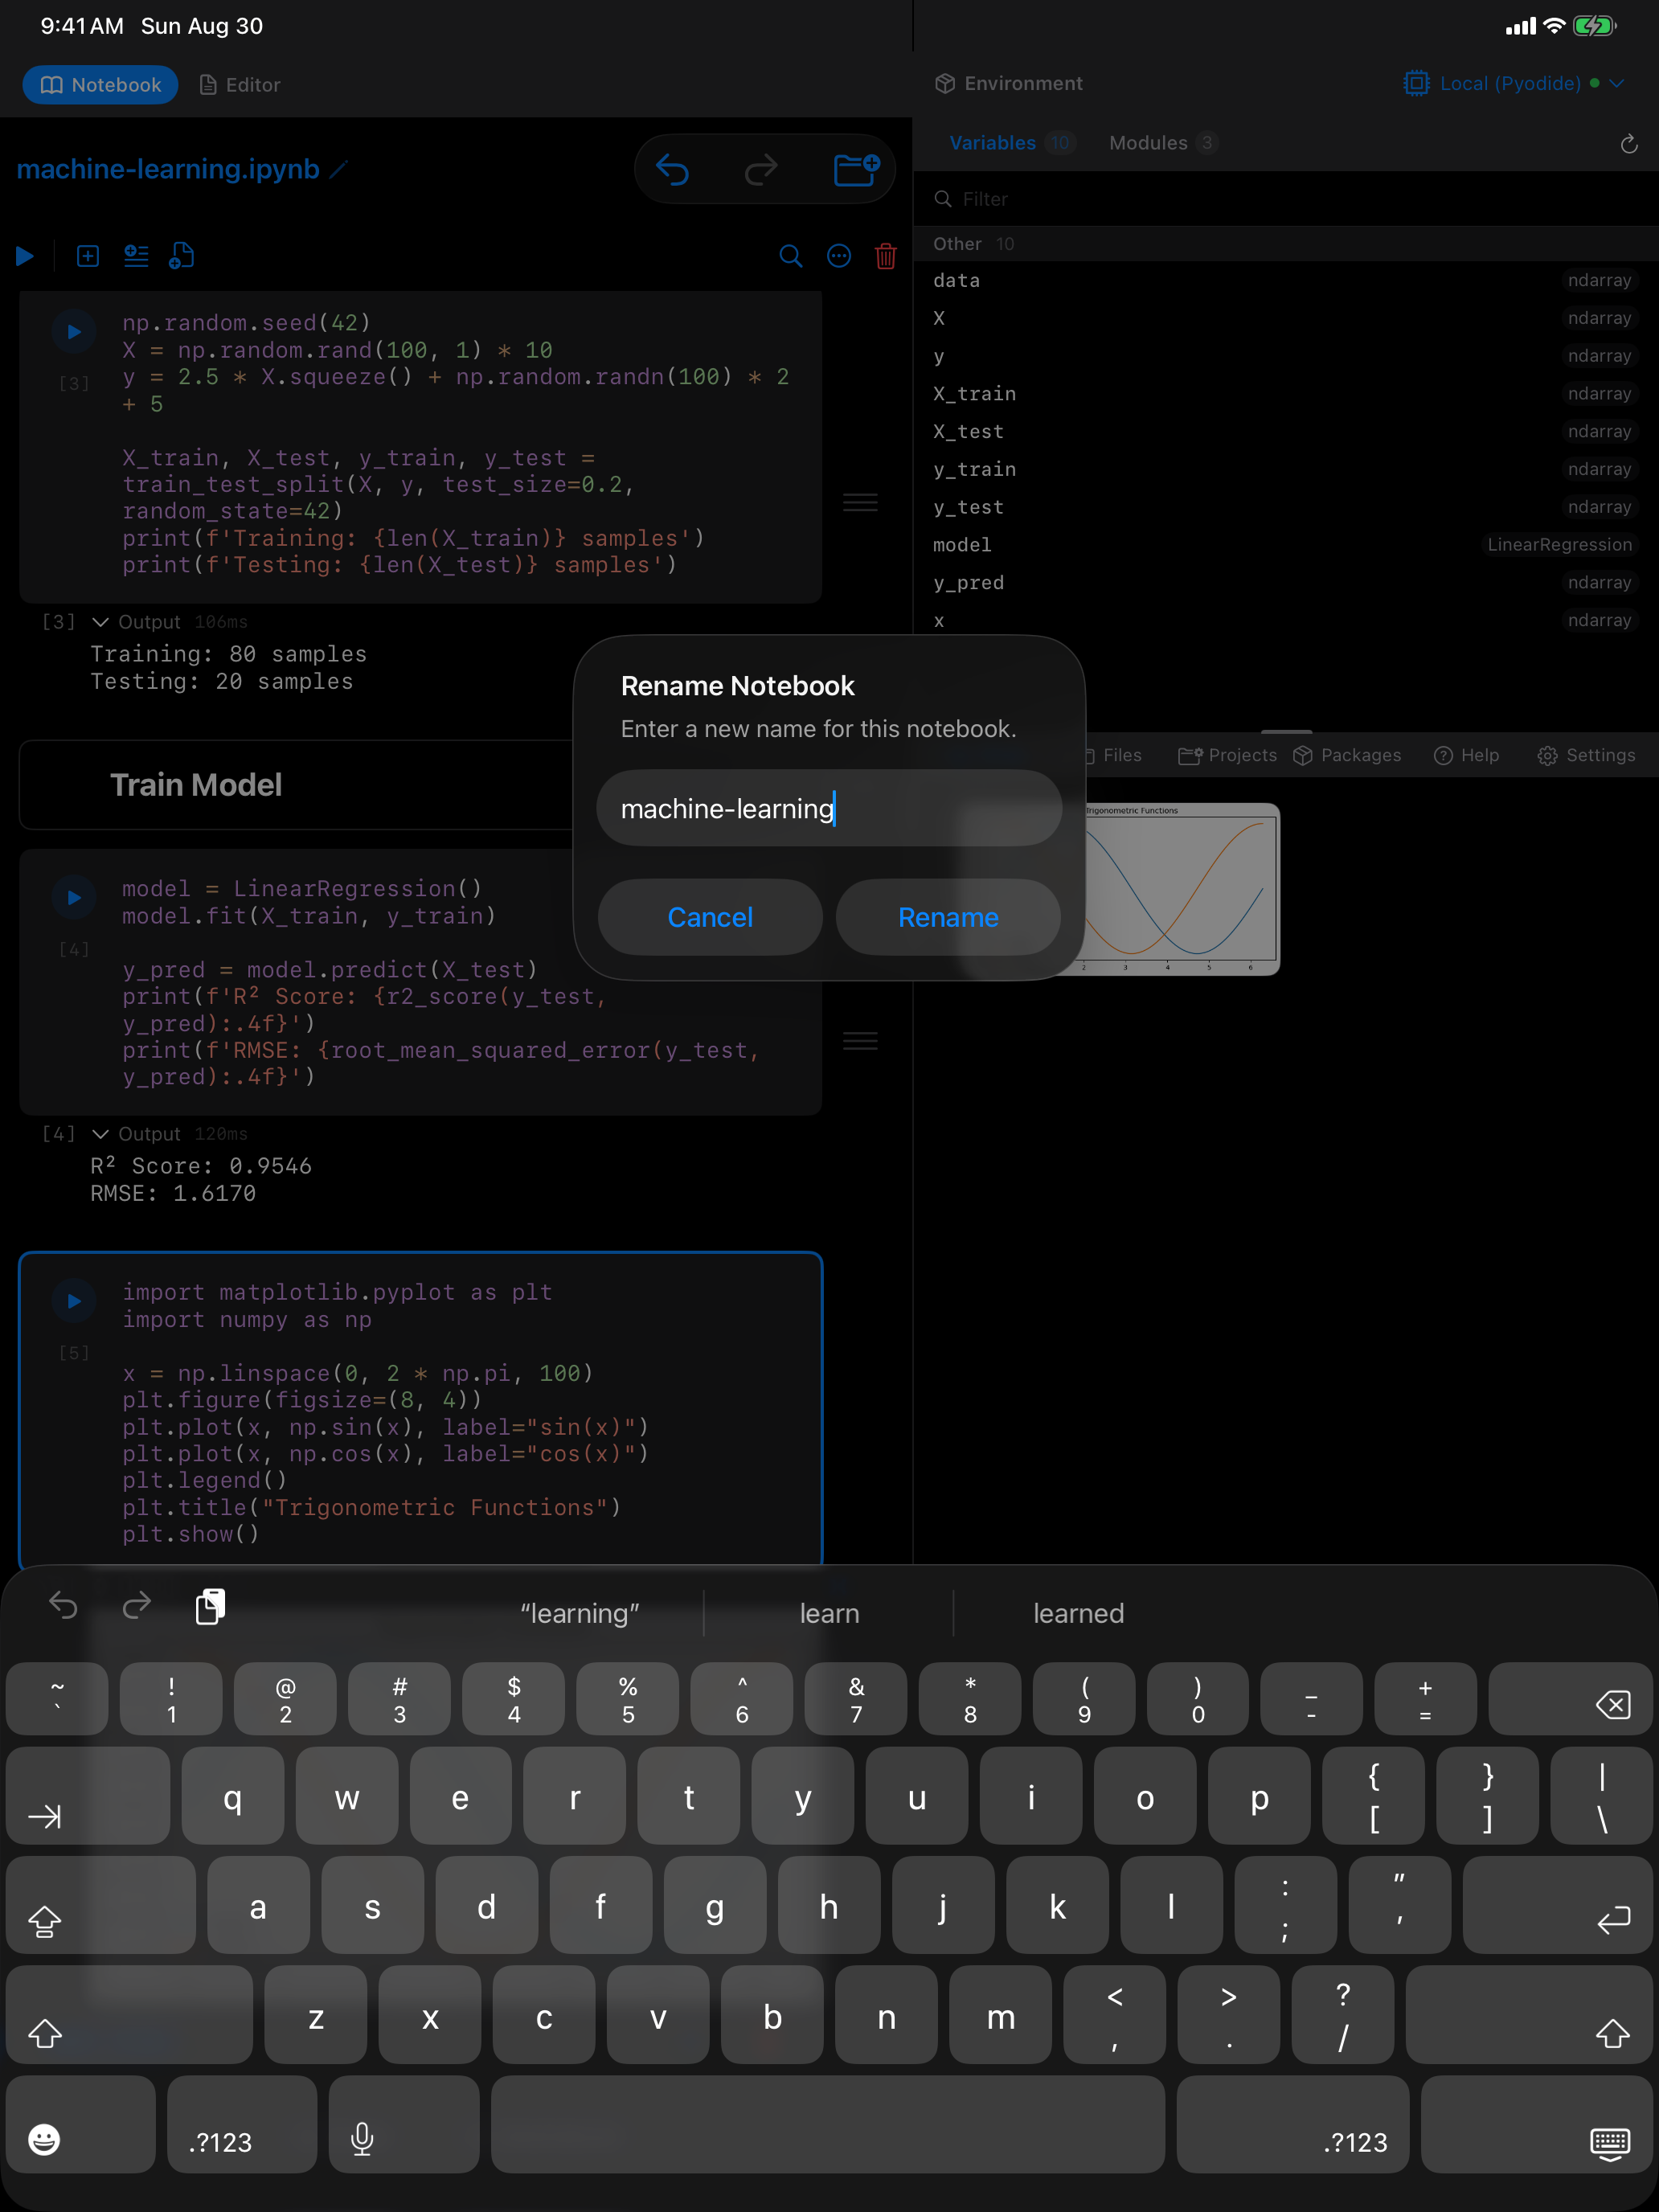Run cell 5 play button
1659x2212 pixels.
(x=74, y=1301)
